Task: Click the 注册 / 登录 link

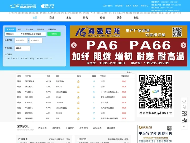Action: pyautogui.click(x=108, y=6)
